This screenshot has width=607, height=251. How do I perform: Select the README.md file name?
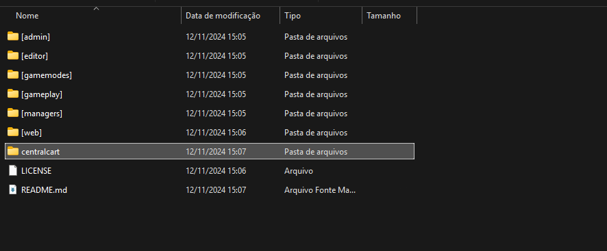point(44,190)
